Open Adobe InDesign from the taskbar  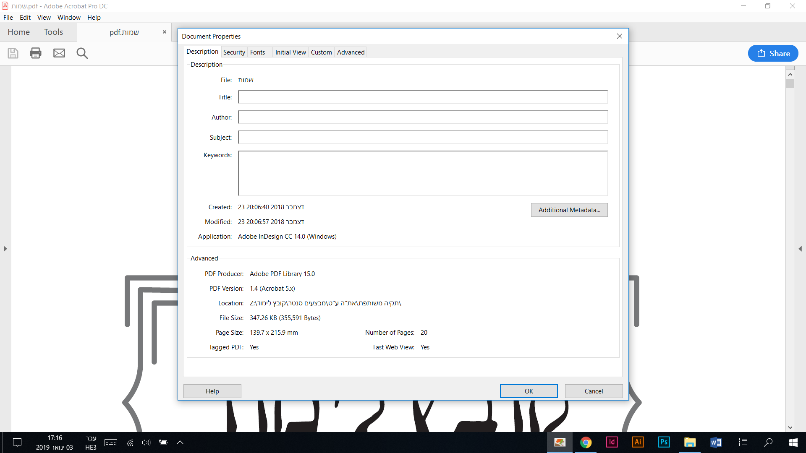click(612, 442)
